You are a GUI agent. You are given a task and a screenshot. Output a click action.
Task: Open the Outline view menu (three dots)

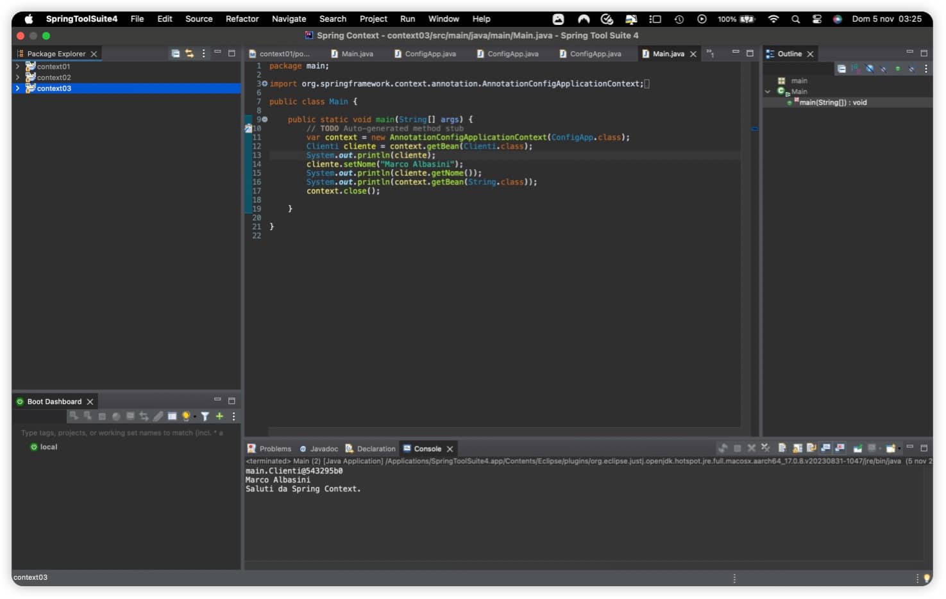(x=926, y=69)
